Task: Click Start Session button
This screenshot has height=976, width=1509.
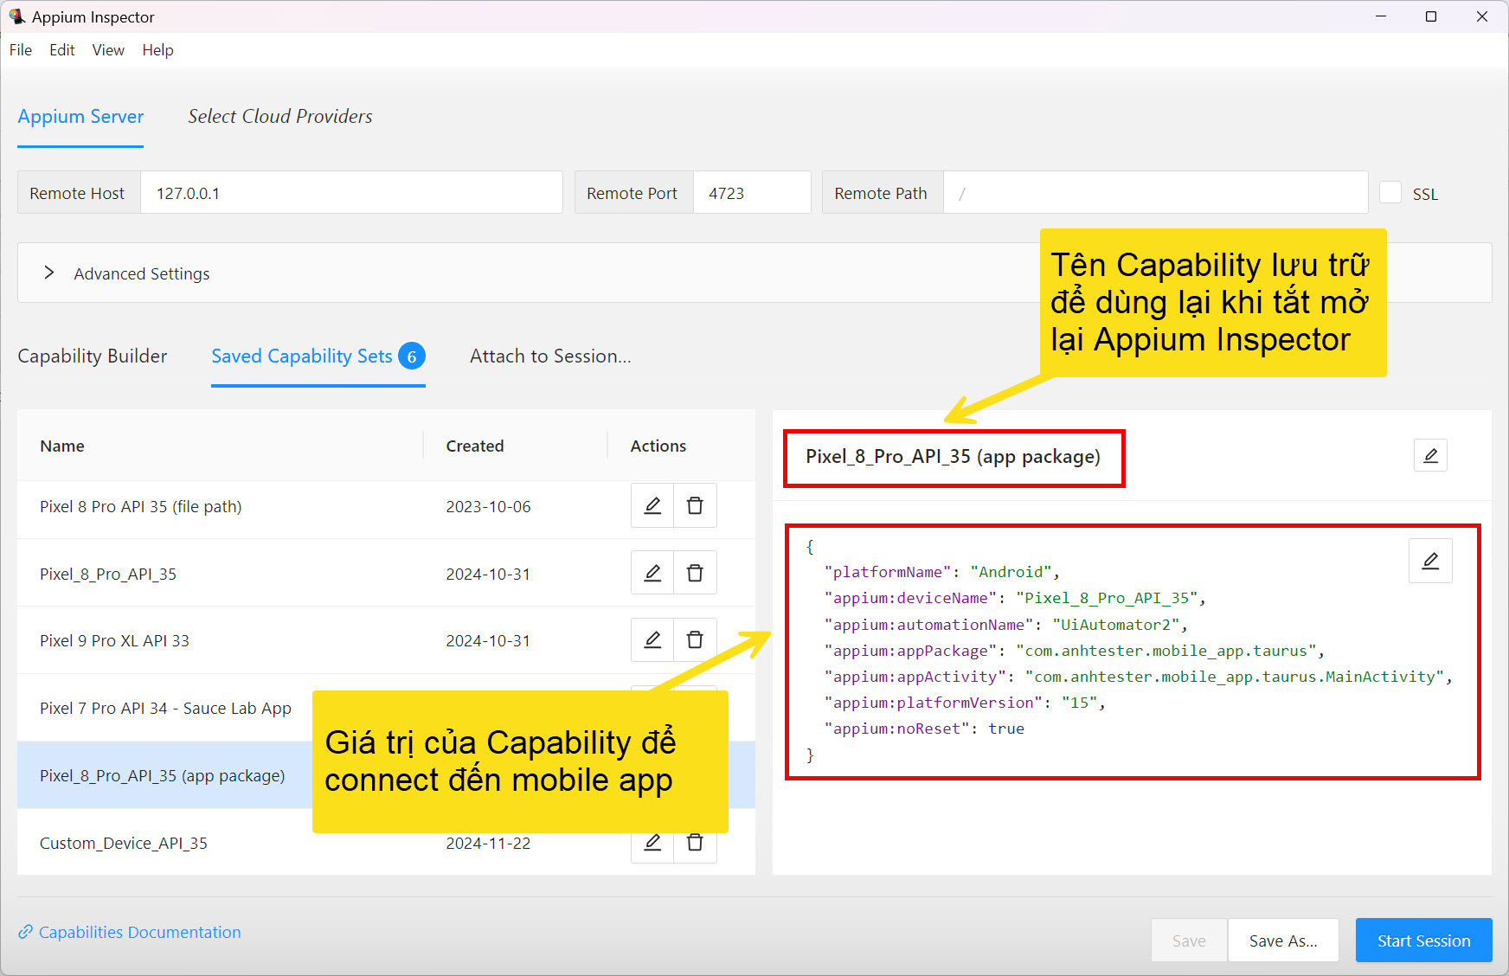Action: 1423,941
